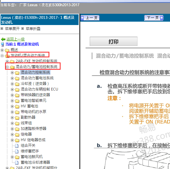
Task: Click the computer icon beside 当前:1 概述及发动机
Action: [3, 44]
